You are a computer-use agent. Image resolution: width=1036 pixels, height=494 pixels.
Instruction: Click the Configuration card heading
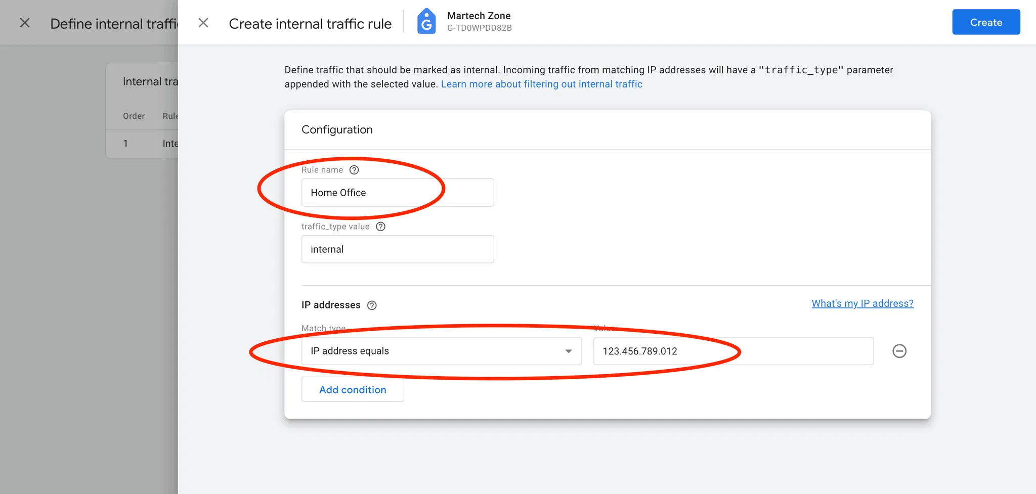click(337, 129)
